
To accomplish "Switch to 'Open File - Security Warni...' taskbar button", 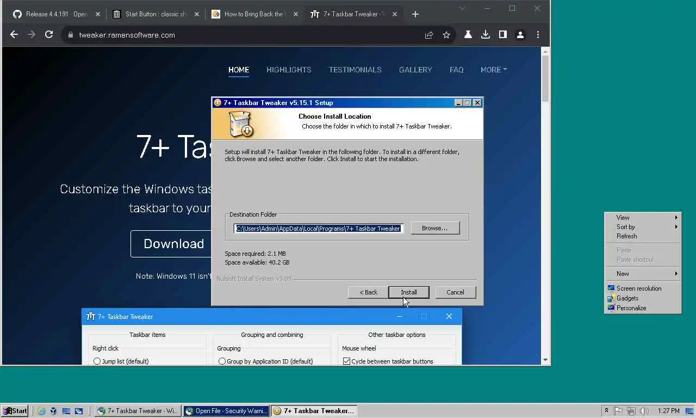I will [x=226, y=411].
